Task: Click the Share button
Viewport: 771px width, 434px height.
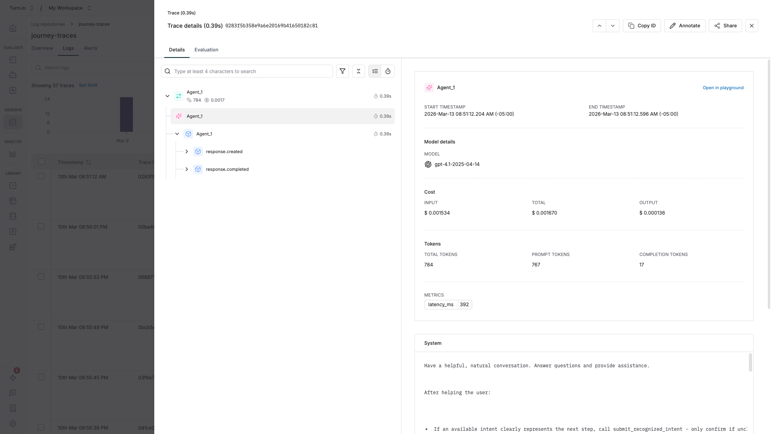Action: point(725,26)
